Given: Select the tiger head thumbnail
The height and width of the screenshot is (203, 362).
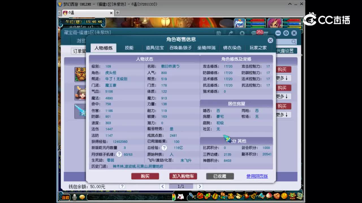Looking at the screenshot, I should pyautogui.click(x=80, y=74).
